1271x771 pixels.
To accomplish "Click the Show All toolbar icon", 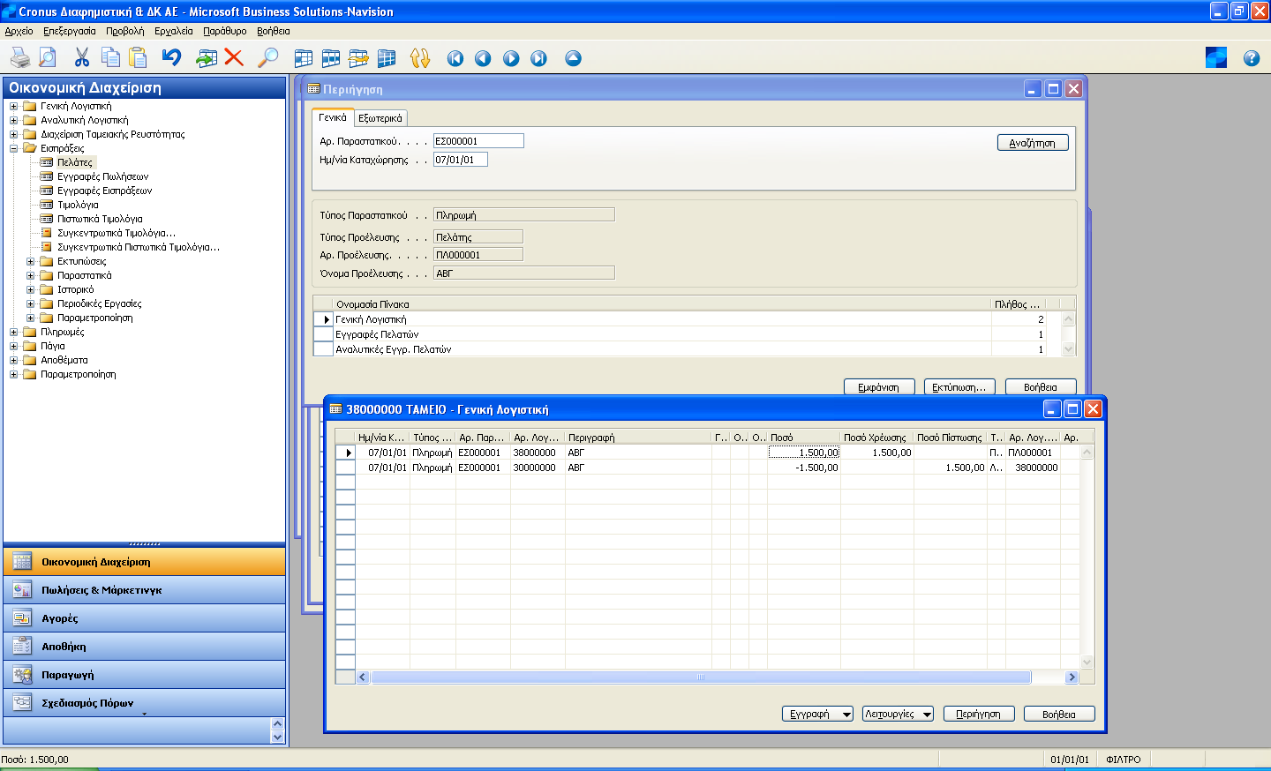I will (387, 58).
